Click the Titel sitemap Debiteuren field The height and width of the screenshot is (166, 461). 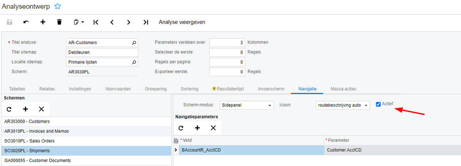(x=102, y=52)
